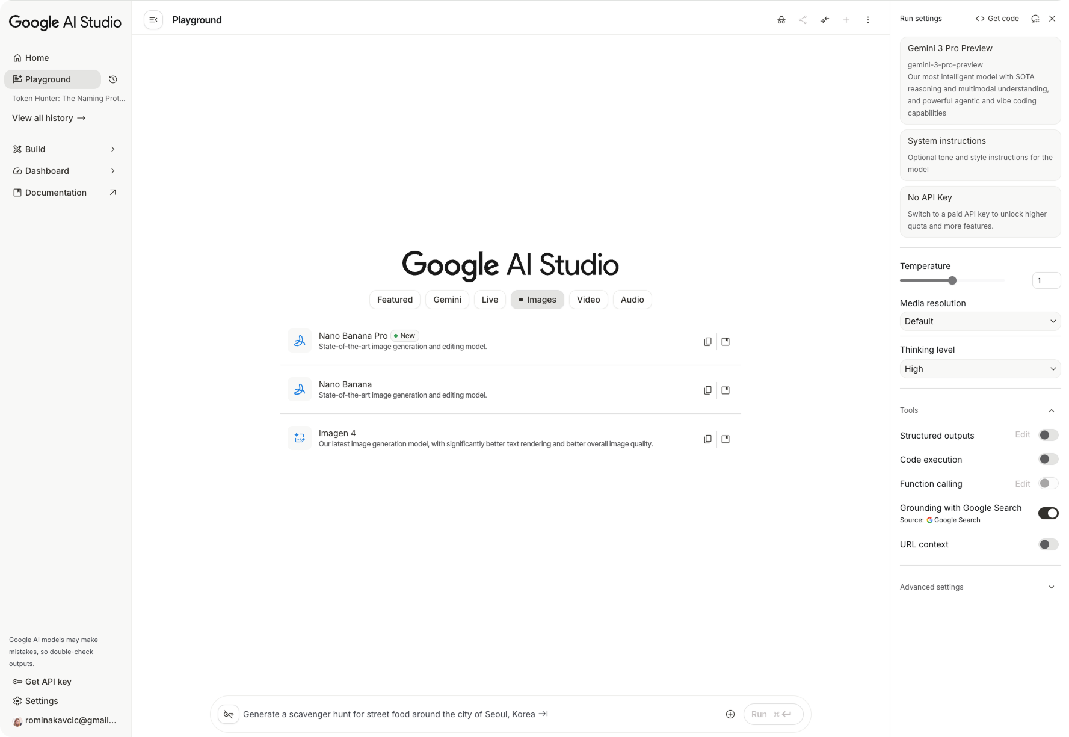1069x737 pixels.
Task: Select the Gemini tab
Action: pyautogui.click(x=447, y=300)
